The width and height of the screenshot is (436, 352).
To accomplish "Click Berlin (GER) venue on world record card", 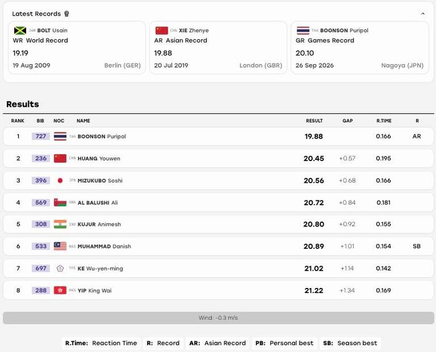I will point(122,65).
